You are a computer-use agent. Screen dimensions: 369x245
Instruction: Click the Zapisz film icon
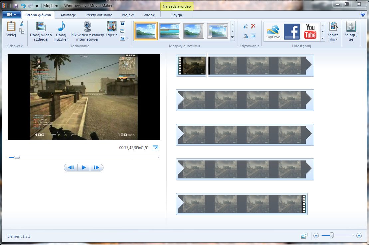(x=333, y=26)
